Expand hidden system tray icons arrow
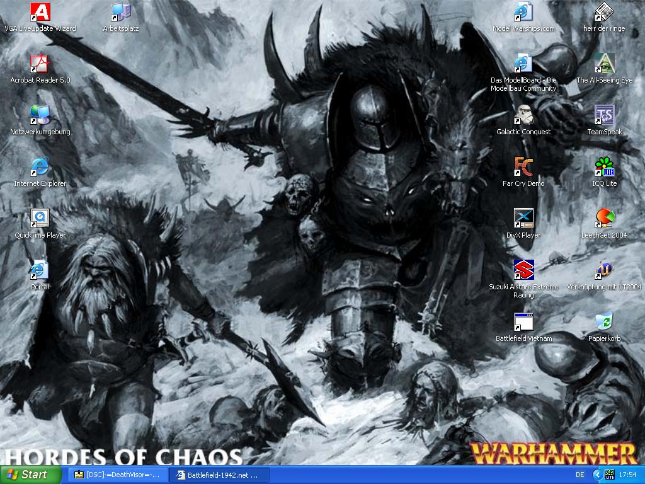Screen dimensions: 645x484 pyautogui.click(x=597, y=475)
